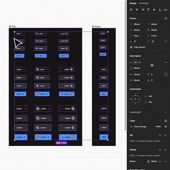Click the constraints diagram box
Viewport: 170px width, 170px height.
[135, 99]
